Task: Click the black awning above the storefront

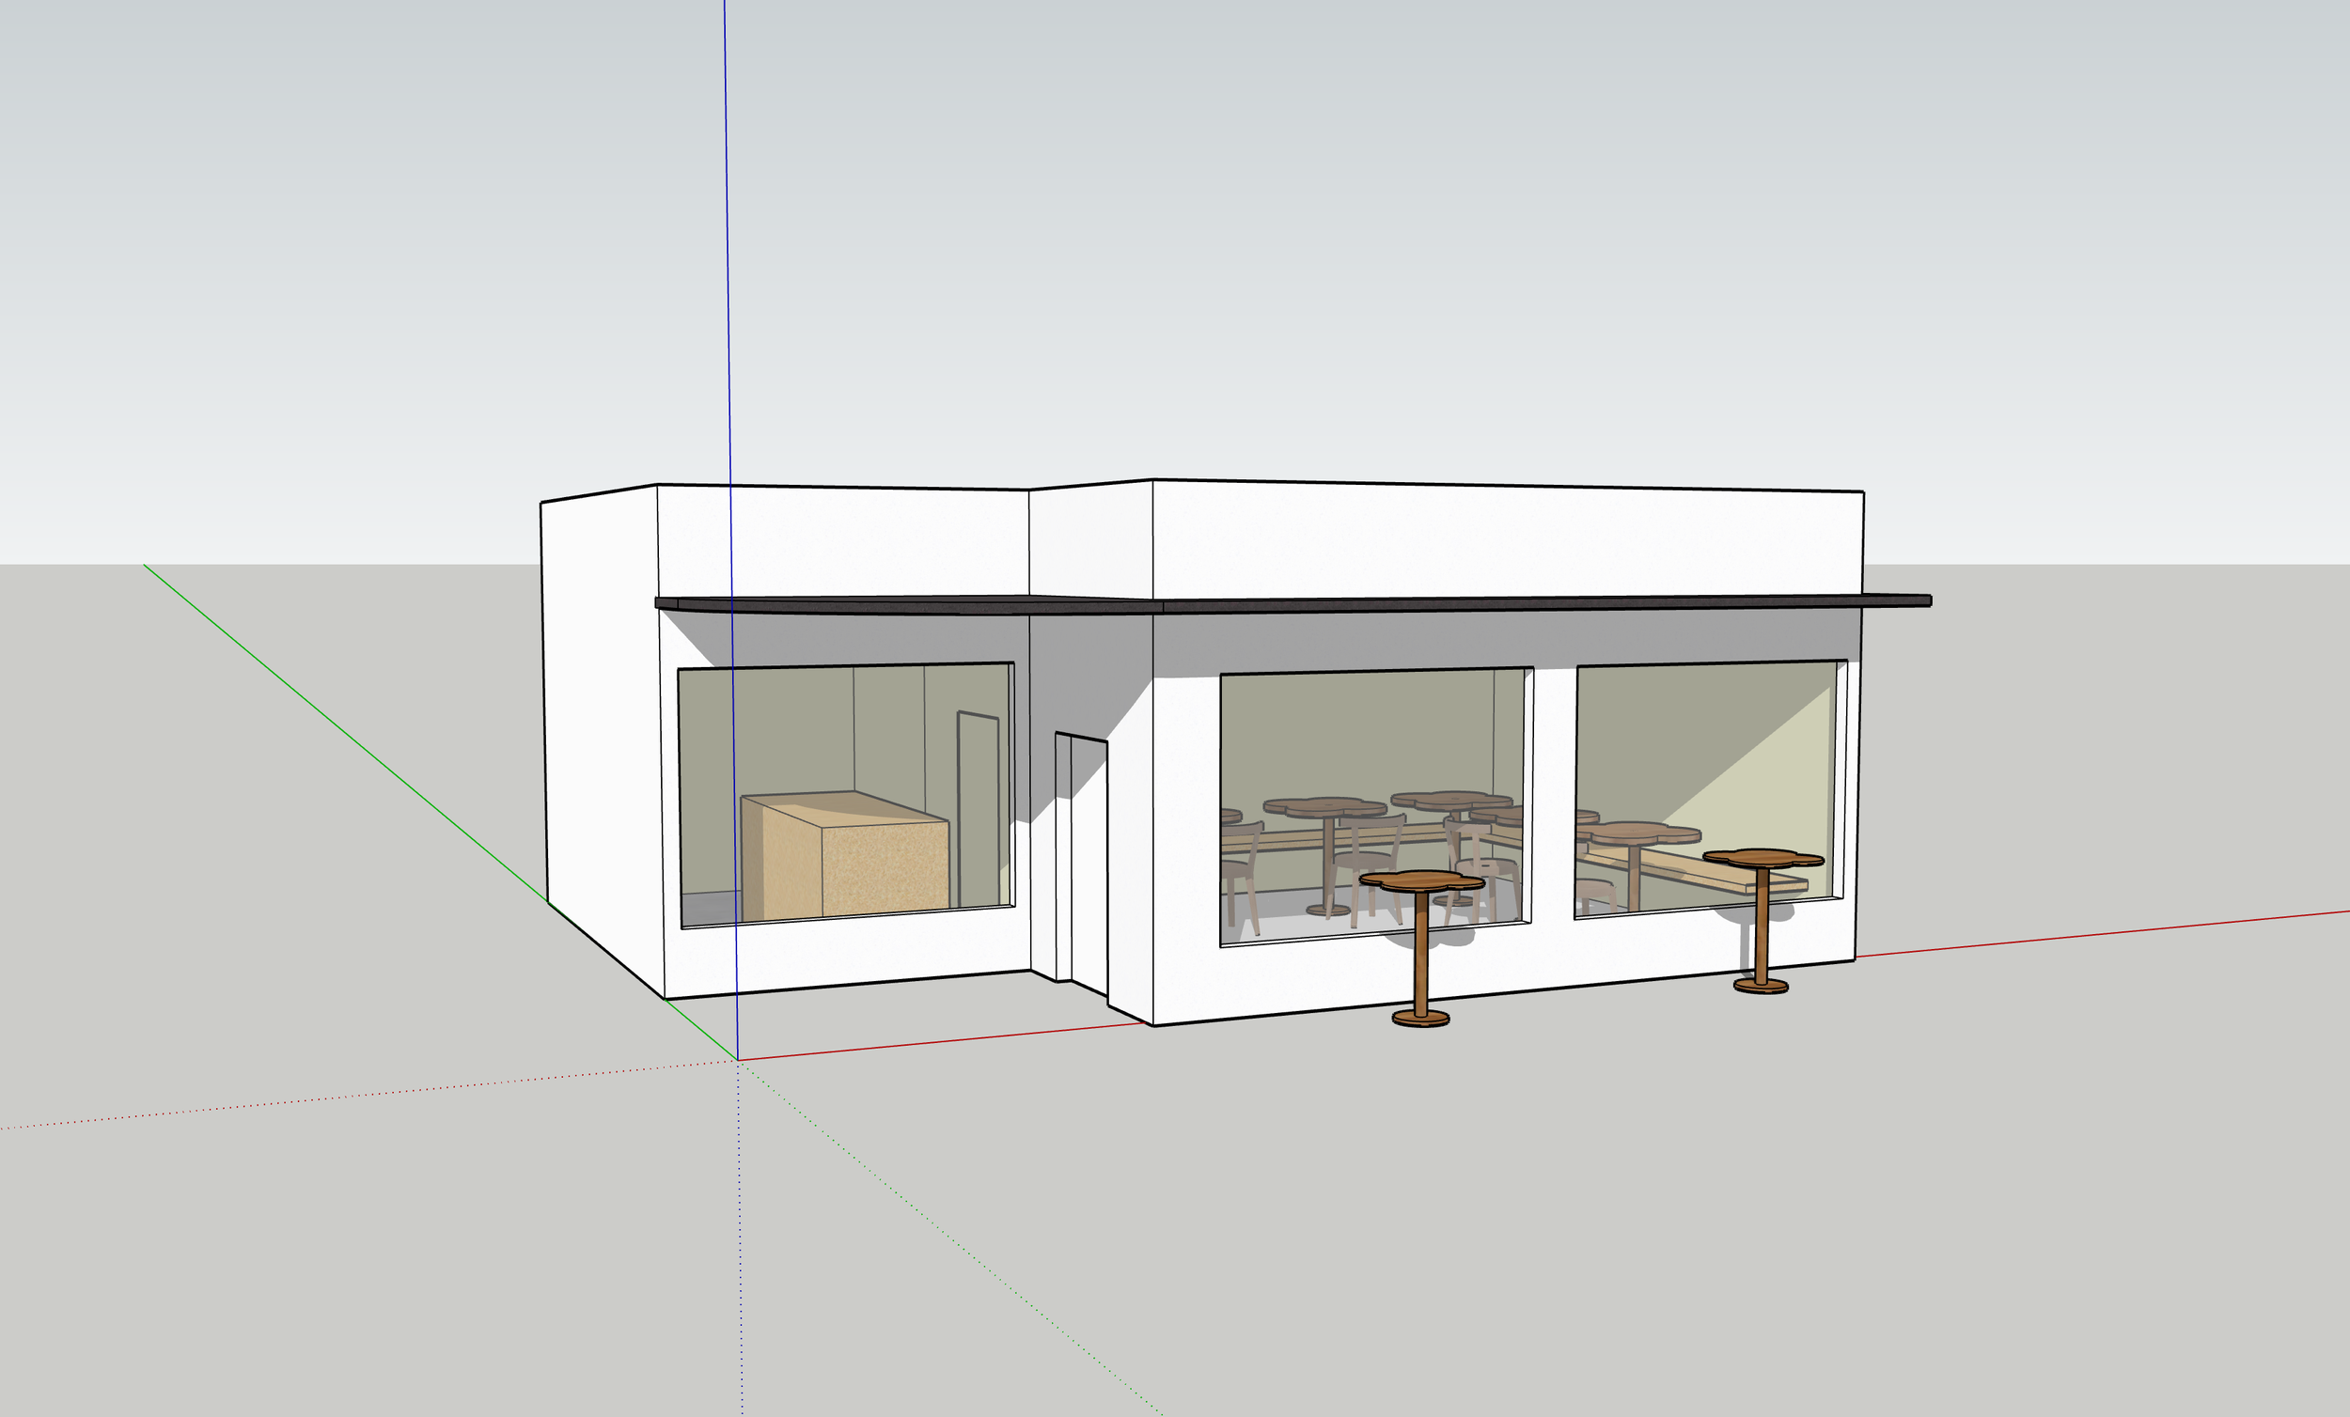Action: pyautogui.click(x=1335, y=603)
